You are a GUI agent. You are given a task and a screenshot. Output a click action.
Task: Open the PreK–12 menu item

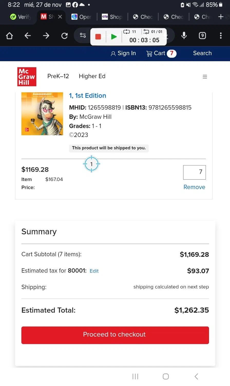click(x=58, y=76)
